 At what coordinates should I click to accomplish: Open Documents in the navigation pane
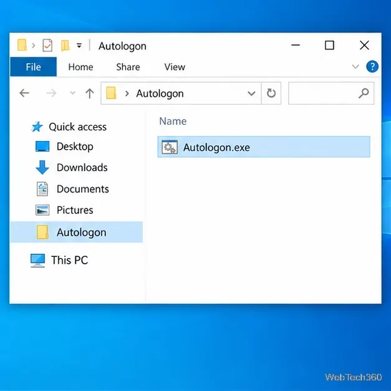83,189
